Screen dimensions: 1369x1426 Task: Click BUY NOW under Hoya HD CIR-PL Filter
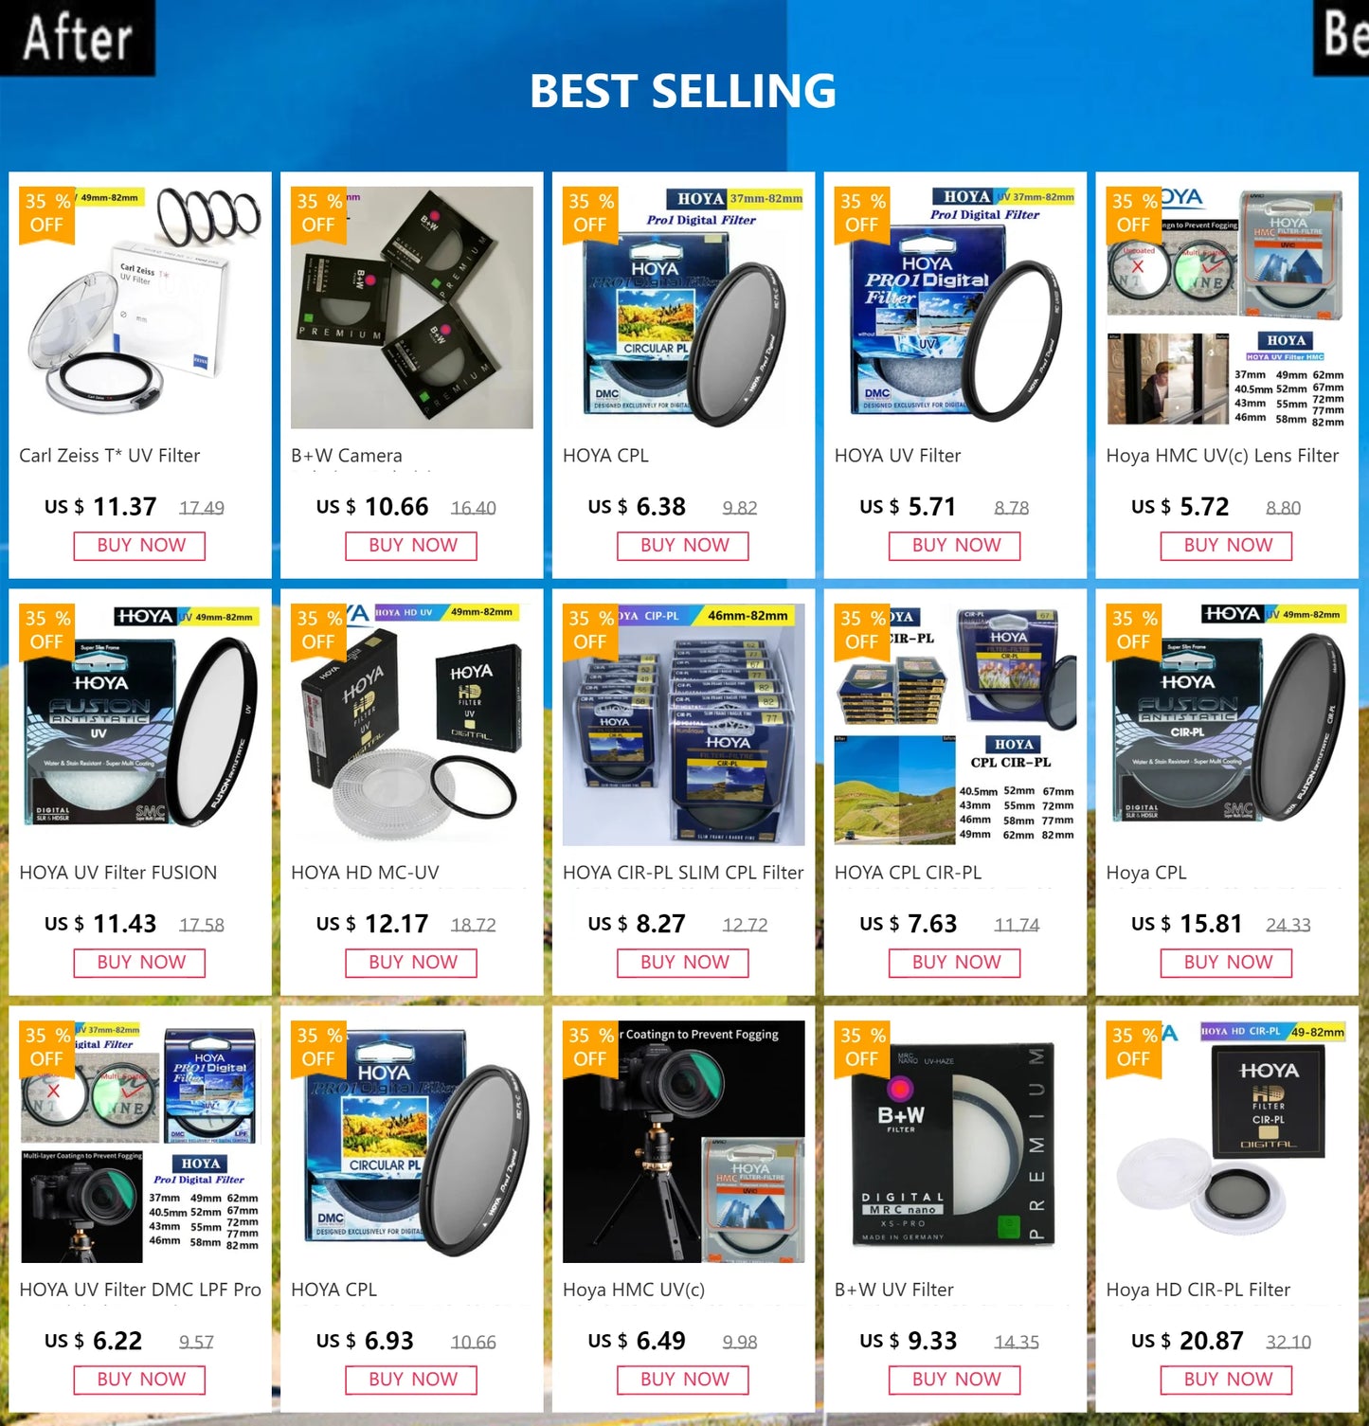click(x=1227, y=1380)
